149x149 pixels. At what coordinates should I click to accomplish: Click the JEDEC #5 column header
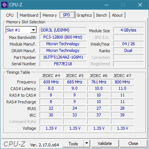75,76
